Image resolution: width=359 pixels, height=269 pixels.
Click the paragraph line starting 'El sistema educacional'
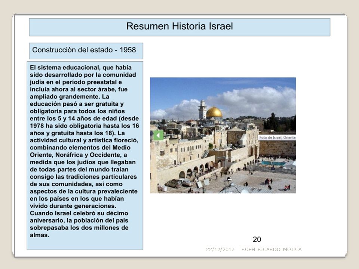click(81, 68)
